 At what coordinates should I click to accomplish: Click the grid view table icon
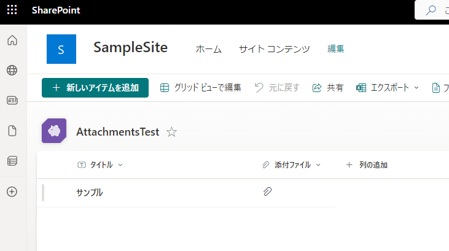(x=165, y=88)
